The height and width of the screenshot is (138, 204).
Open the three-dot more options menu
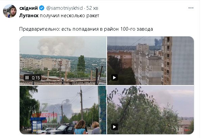point(191,8)
